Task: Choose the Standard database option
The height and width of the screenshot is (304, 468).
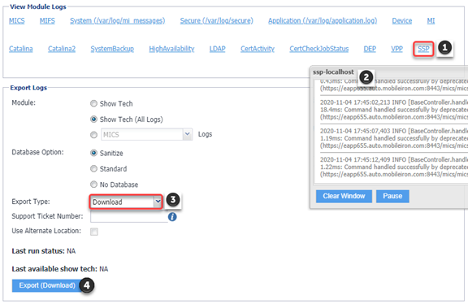Action: pos(93,169)
